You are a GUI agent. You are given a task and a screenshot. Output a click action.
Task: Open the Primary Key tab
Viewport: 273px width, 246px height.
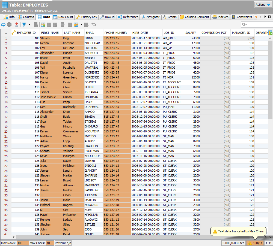(x=87, y=17)
